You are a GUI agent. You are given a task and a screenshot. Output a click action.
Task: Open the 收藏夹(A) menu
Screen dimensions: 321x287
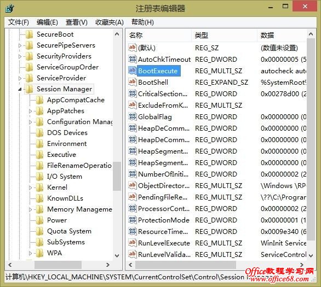(x=110, y=22)
